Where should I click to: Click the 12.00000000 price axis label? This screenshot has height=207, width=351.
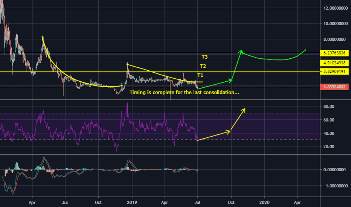pyautogui.click(x=336, y=8)
